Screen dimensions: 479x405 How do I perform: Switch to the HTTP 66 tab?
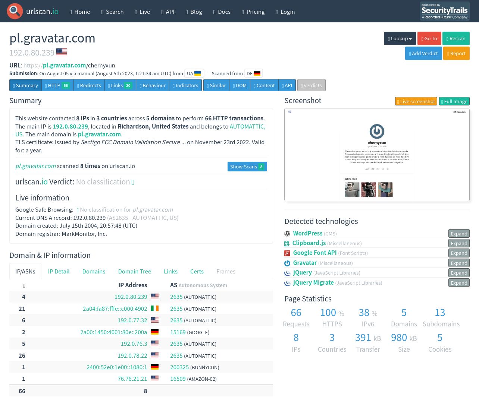[x=57, y=85]
